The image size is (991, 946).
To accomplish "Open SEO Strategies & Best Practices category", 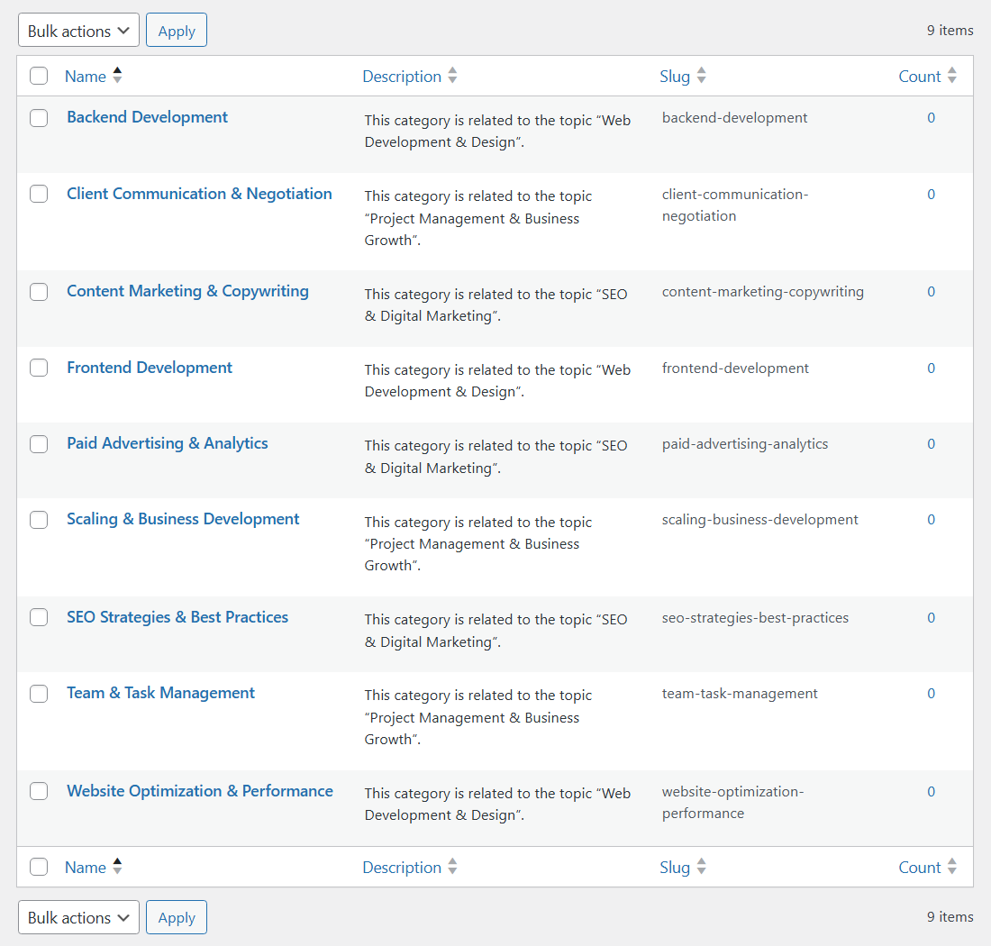I will 177,617.
